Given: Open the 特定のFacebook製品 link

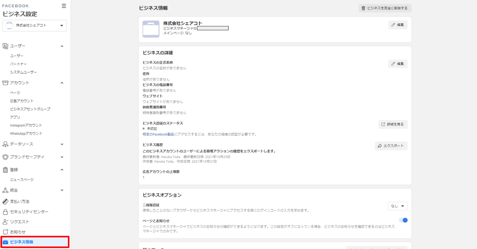Looking at the screenshot, I should (158, 134).
